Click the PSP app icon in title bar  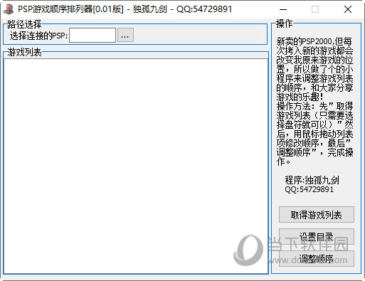click(9, 9)
